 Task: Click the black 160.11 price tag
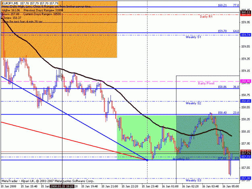coord(246,12)
